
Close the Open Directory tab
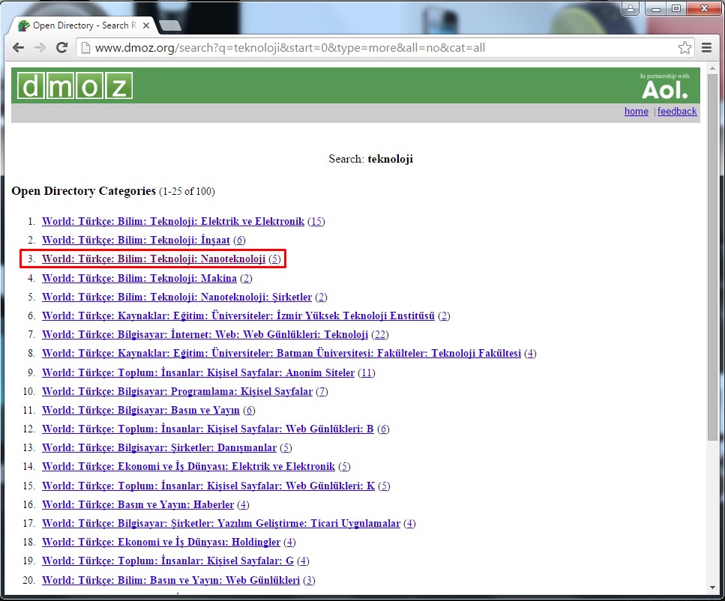(146, 25)
